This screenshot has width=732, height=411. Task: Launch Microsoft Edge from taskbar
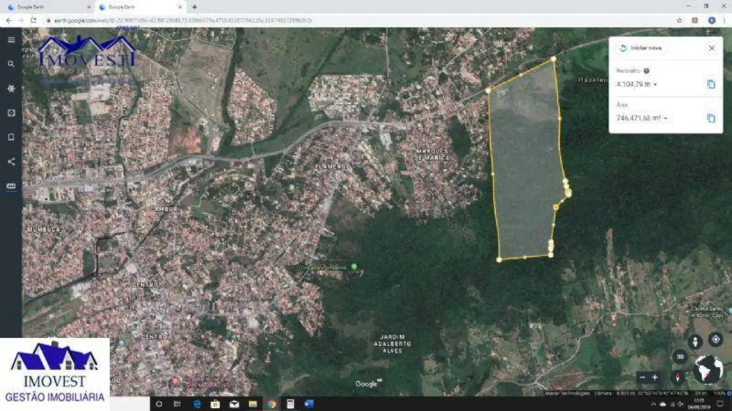[x=196, y=404]
